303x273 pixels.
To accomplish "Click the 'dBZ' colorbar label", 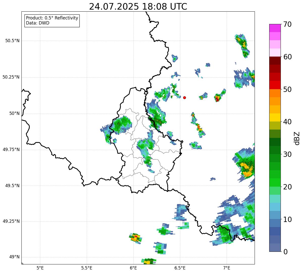I will point(297,138).
